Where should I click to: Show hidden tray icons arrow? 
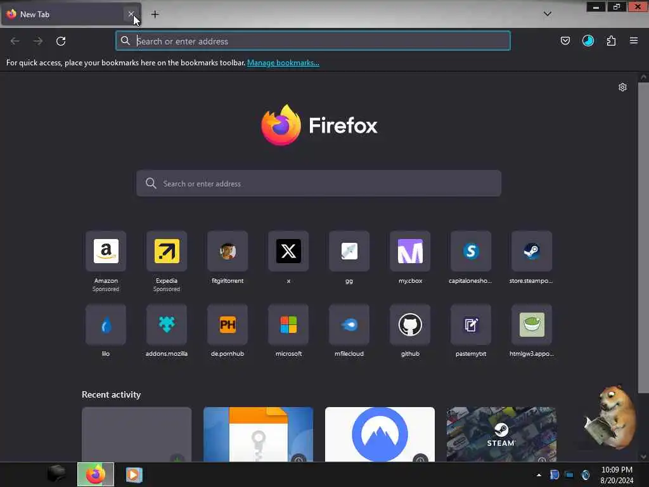click(x=539, y=475)
